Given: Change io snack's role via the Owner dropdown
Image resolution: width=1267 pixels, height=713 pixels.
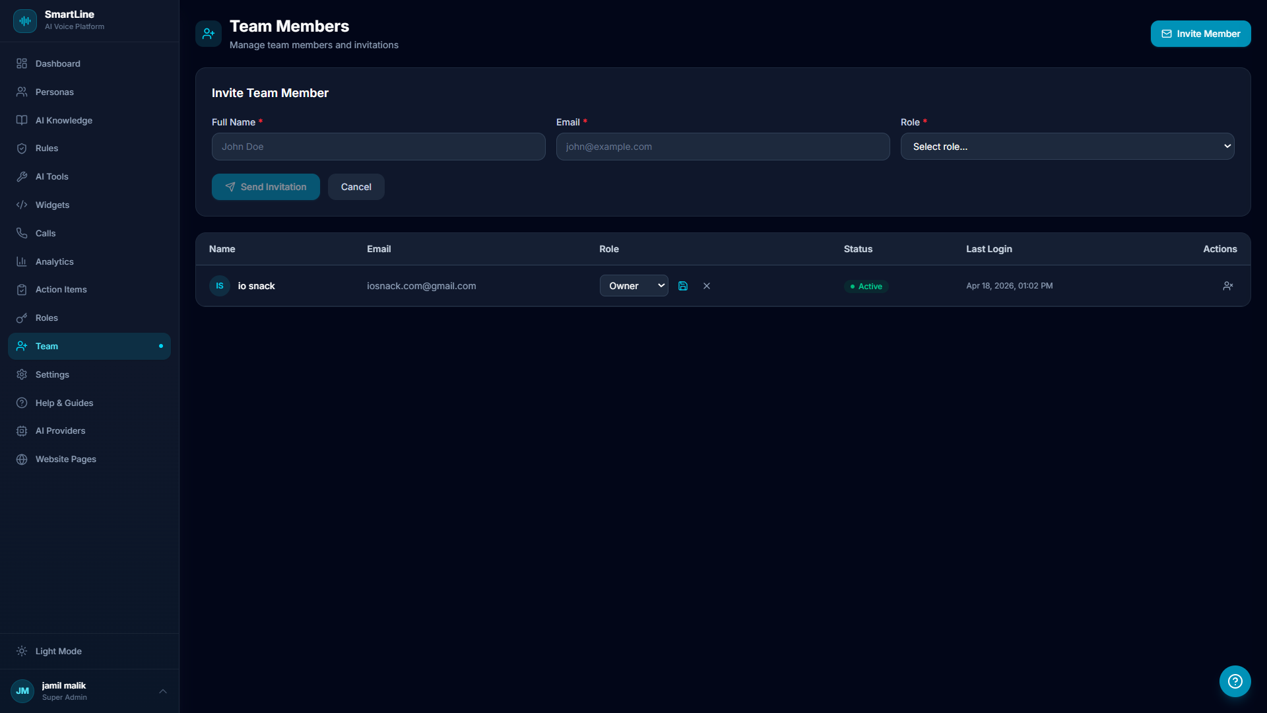Looking at the screenshot, I should 633,286.
